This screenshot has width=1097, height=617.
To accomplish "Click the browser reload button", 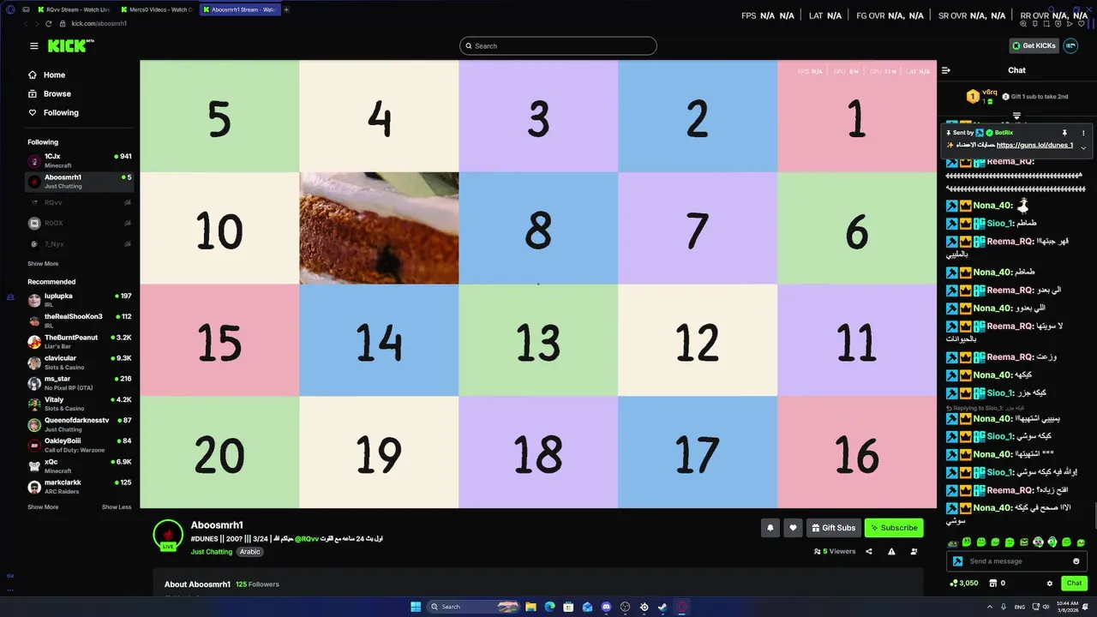I will [49, 23].
